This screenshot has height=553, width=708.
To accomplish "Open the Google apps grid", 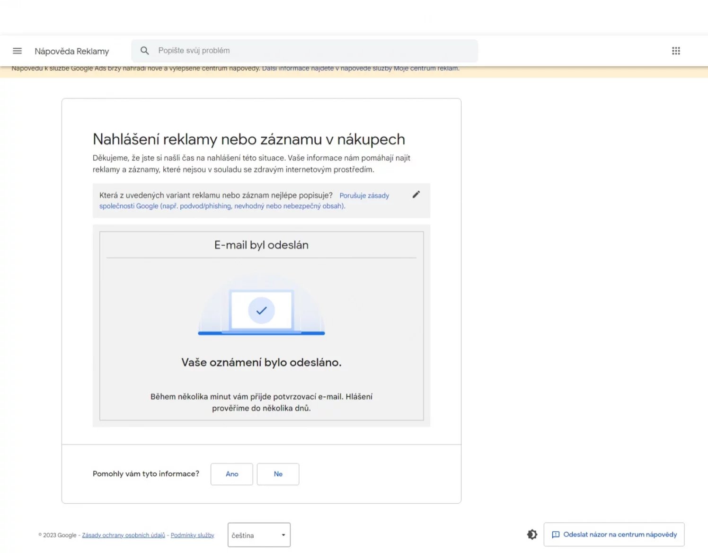I will (x=676, y=51).
